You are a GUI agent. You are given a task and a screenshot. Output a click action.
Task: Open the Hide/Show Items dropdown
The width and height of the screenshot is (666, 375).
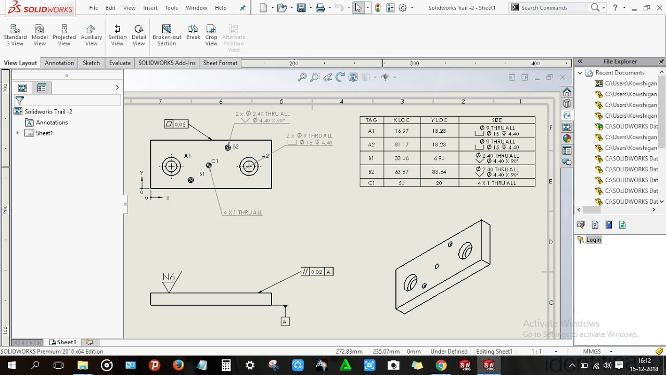(x=394, y=77)
